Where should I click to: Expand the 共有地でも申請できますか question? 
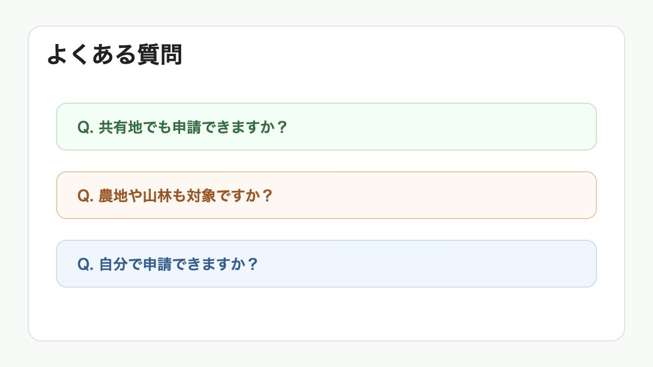(x=326, y=127)
